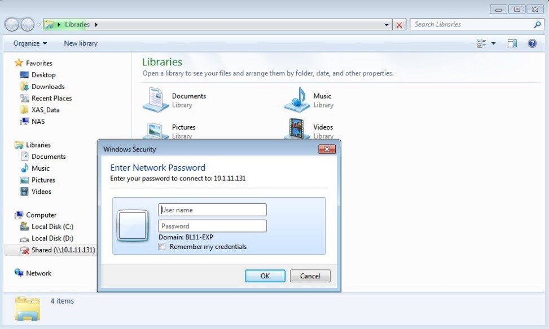This screenshot has height=329, width=549.
Task: Click the folder icon in details pane
Action: click(27, 308)
